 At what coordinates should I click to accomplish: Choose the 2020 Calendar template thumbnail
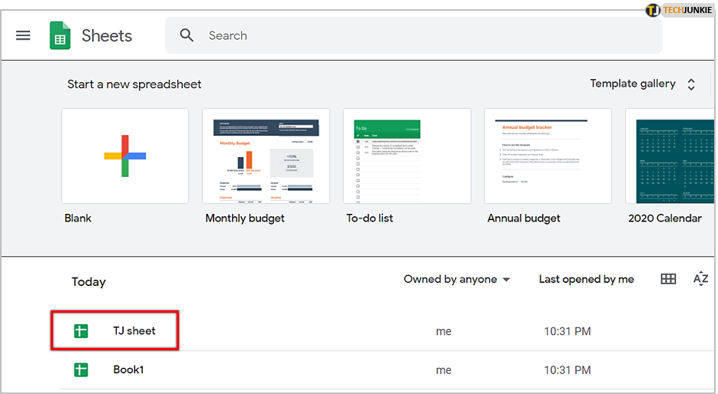click(x=670, y=156)
